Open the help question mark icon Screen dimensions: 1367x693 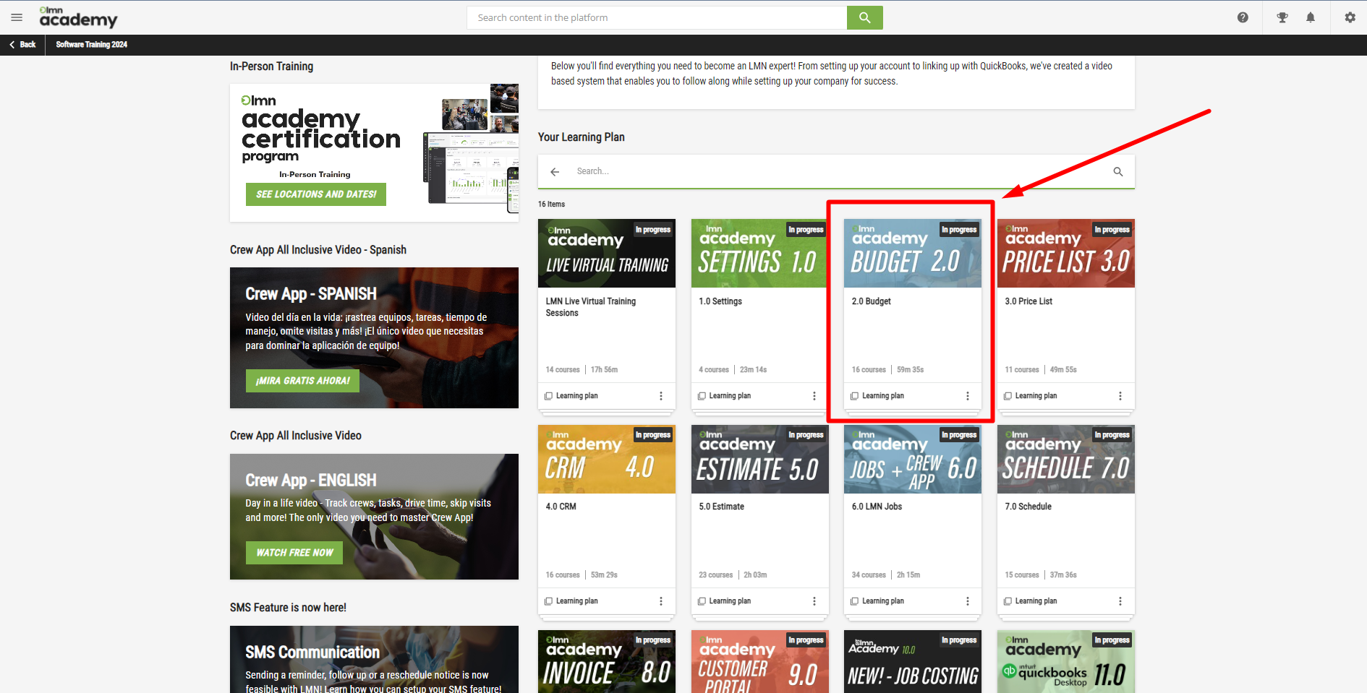pyautogui.click(x=1242, y=17)
